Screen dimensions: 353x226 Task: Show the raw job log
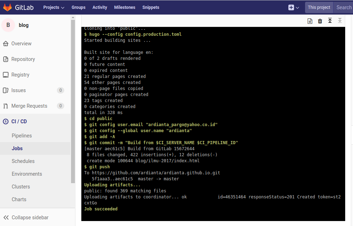point(310,21)
